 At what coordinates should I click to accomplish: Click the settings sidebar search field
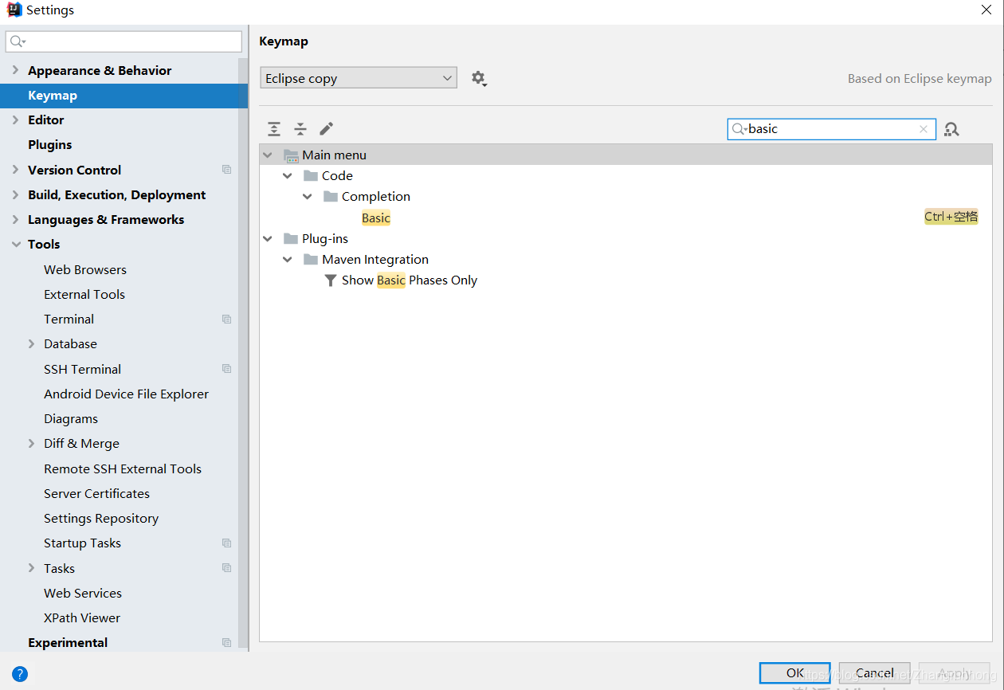(x=124, y=41)
